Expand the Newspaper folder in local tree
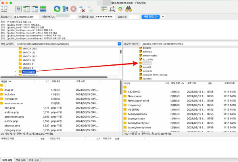Viewport: 238px width, 162px height. (x=15, y=72)
